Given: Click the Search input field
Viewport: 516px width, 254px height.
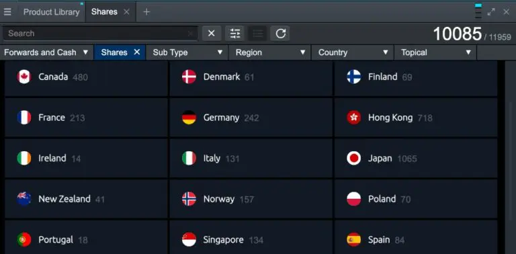Looking at the screenshot, I should tap(100, 33).
